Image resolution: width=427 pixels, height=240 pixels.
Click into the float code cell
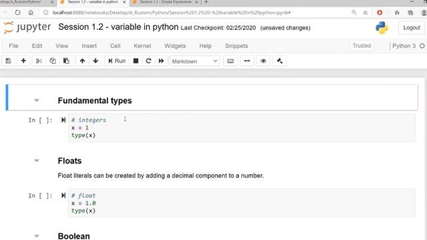[242, 203]
